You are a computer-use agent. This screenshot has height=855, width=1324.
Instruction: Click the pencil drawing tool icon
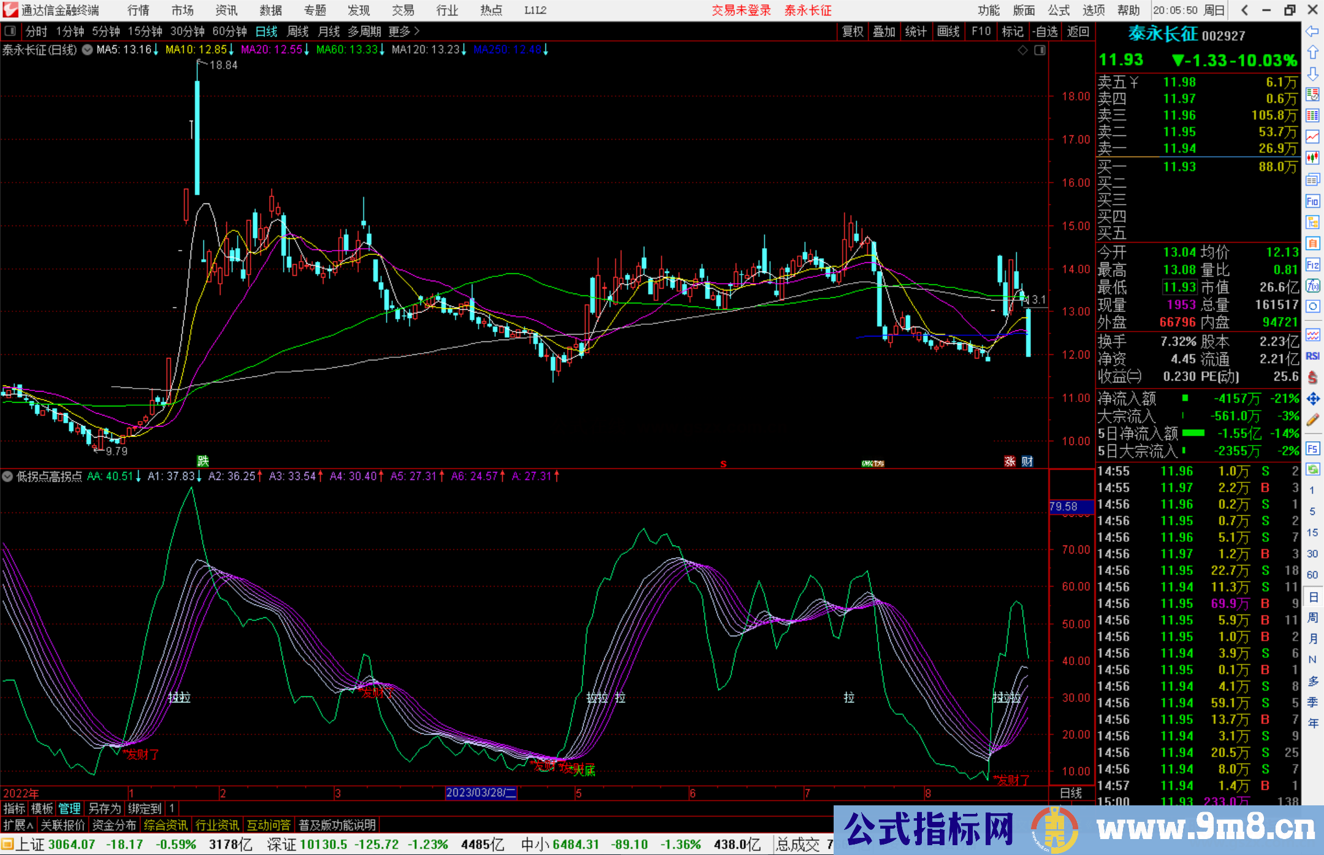1312,420
